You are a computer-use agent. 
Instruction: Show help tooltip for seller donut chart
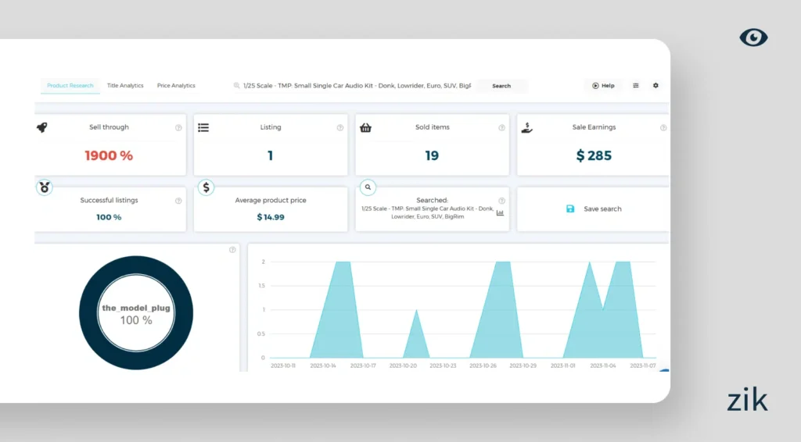coord(232,250)
